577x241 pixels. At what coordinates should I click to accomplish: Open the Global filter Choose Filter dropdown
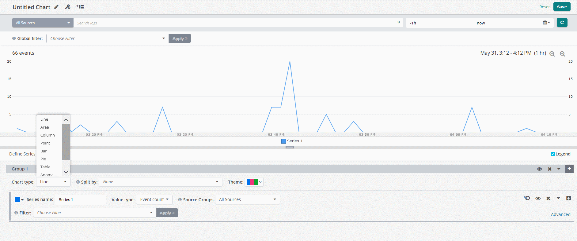coord(108,38)
